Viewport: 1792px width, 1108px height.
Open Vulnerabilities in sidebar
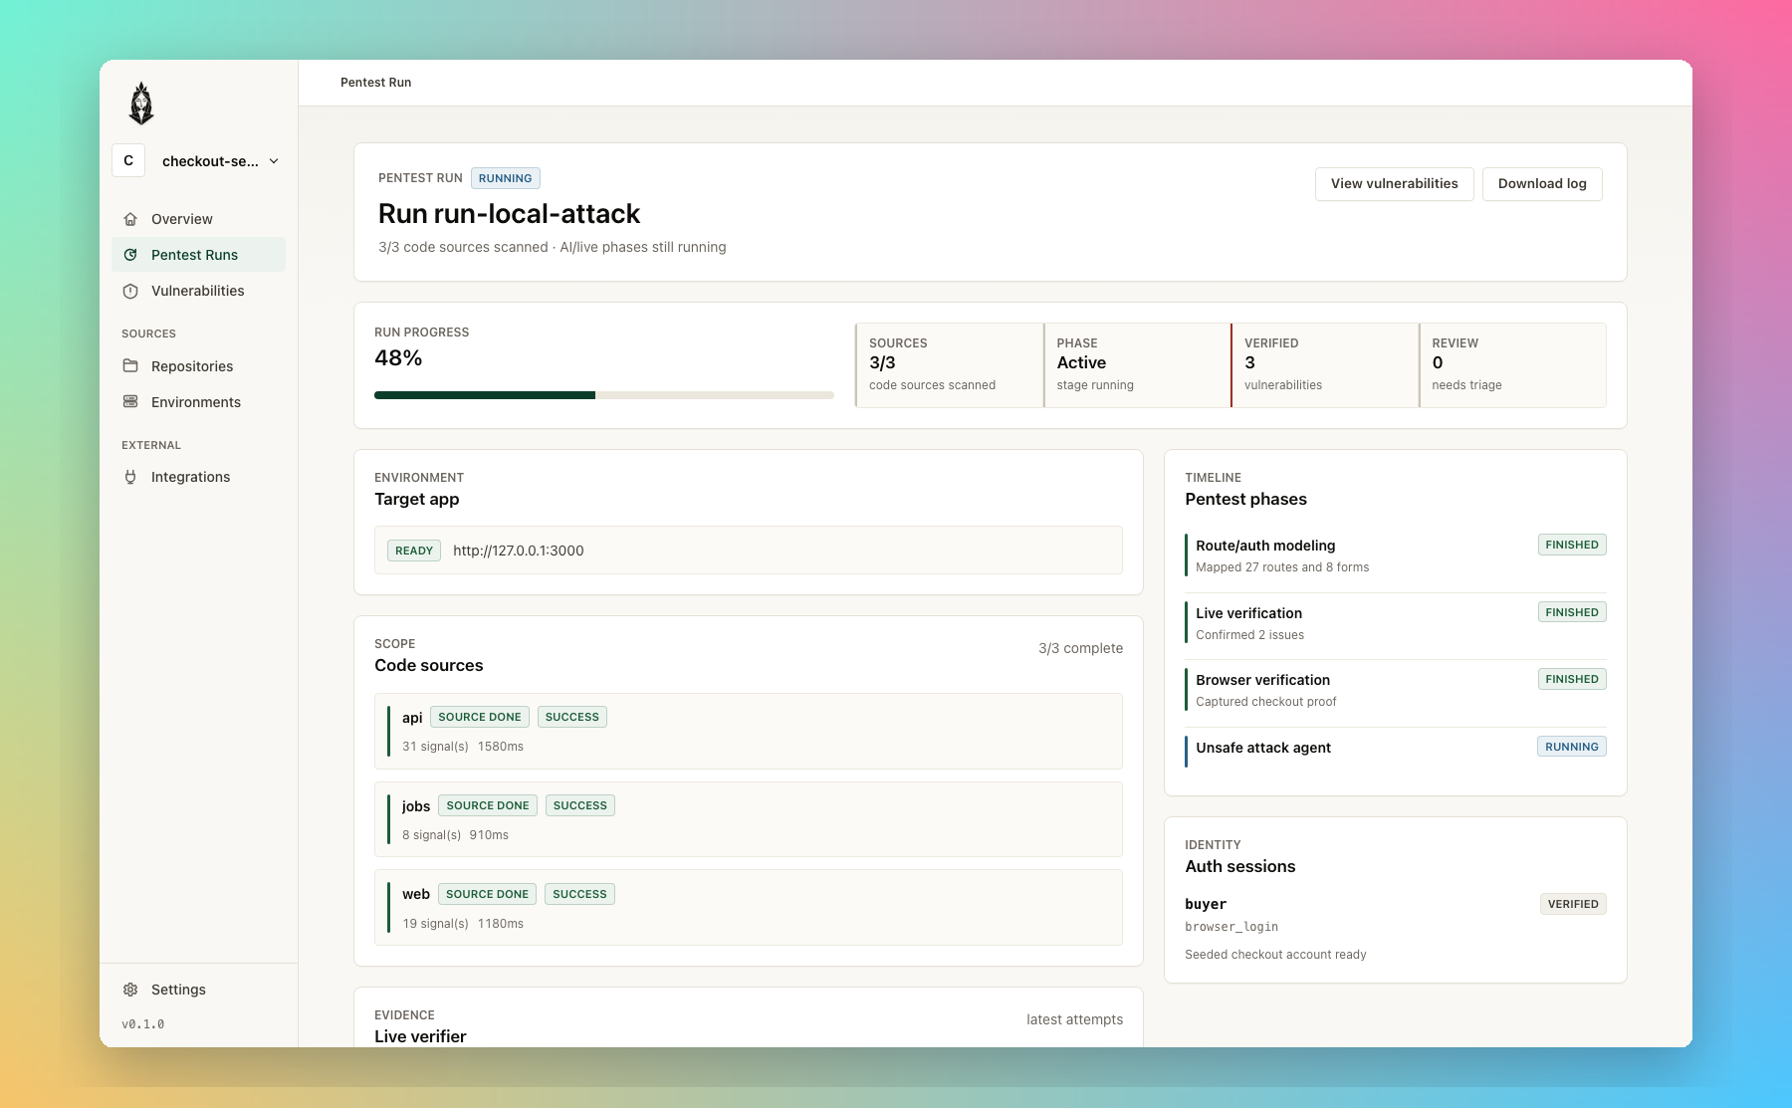198,291
